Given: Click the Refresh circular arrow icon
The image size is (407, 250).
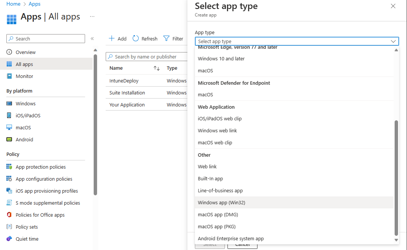Looking at the screenshot, I should pyautogui.click(x=136, y=39).
